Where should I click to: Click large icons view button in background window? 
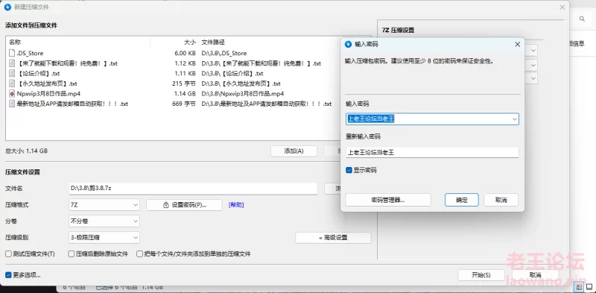(589, 286)
